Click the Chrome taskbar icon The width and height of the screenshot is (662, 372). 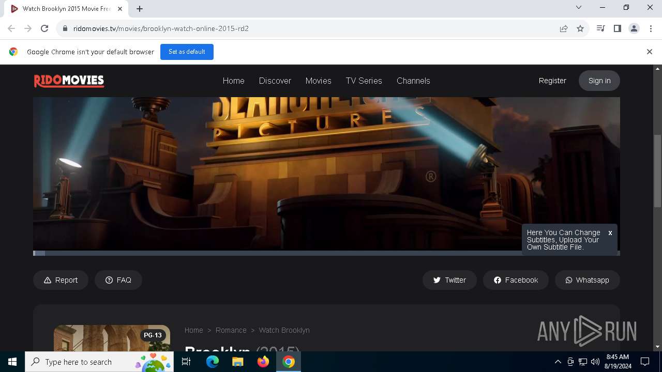(289, 362)
